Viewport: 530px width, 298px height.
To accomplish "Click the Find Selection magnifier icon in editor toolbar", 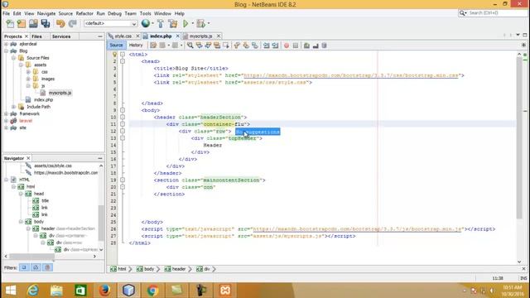I will click(x=190, y=46).
